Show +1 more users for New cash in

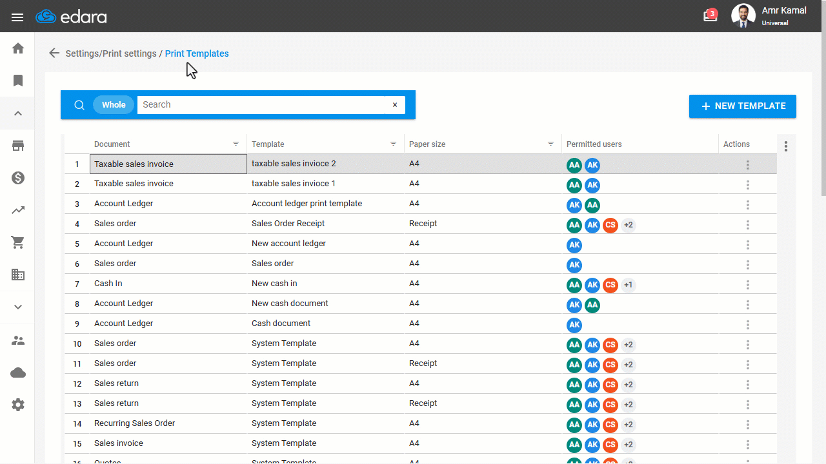[x=629, y=285]
